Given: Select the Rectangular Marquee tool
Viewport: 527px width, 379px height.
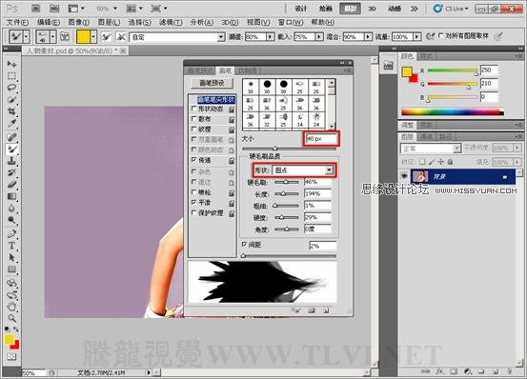Looking at the screenshot, I should tap(11, 75).
